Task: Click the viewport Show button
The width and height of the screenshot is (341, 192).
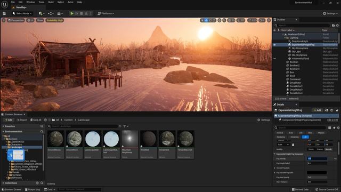Action: pyautogui.click(x=40, y=20)
